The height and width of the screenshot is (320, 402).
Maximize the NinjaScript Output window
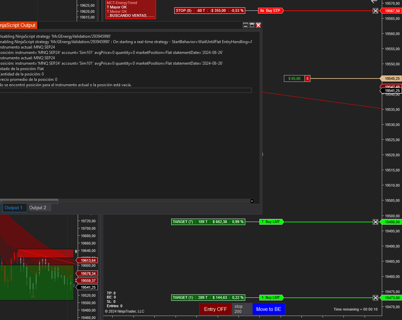click(x=252, y=25)
